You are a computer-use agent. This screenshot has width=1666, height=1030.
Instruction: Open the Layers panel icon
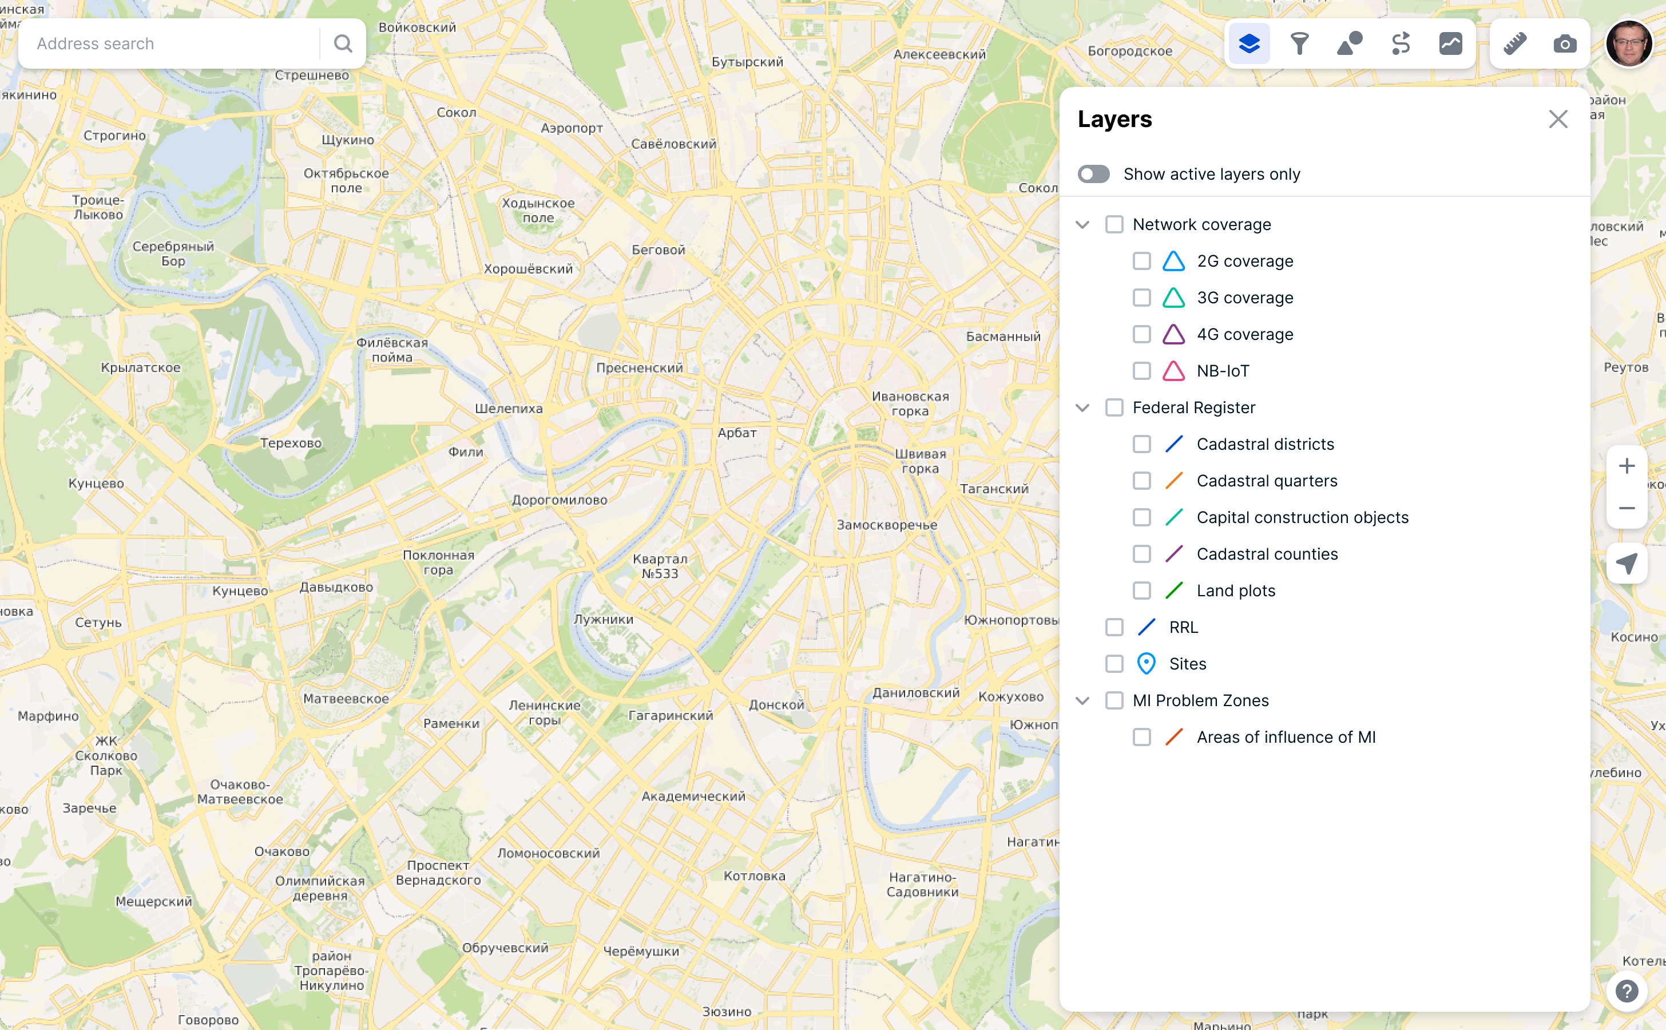(x=1248, y=43)
